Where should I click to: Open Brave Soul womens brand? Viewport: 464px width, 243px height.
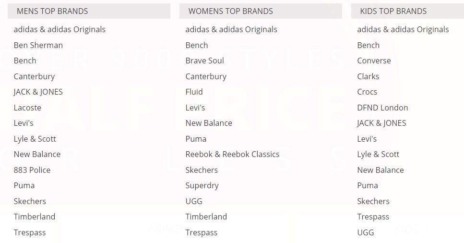(x=205, y=61)
